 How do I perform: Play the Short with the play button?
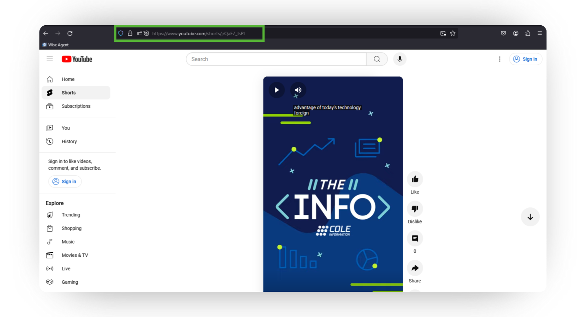pyautogui.click(x=277, y=90)
